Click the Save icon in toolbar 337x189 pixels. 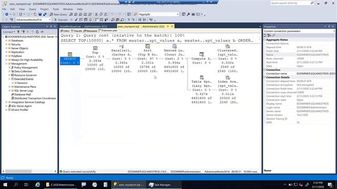40,14
